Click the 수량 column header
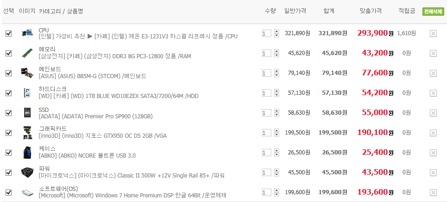Viewport: 447px width, 202px height. click(x=270, y=12)
